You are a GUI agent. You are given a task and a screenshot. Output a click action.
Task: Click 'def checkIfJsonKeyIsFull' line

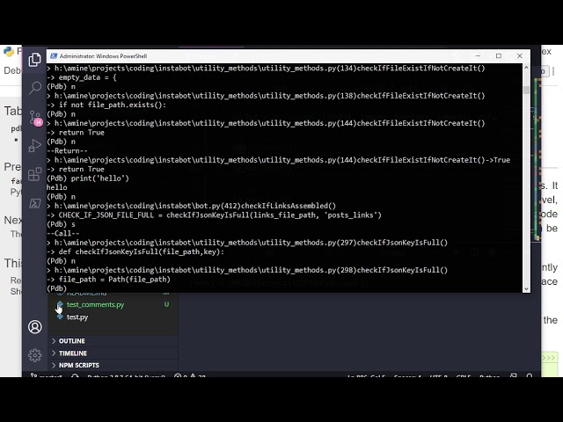135,251
